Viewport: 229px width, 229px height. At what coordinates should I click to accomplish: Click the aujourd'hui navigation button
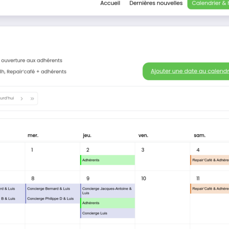(7, 98)
